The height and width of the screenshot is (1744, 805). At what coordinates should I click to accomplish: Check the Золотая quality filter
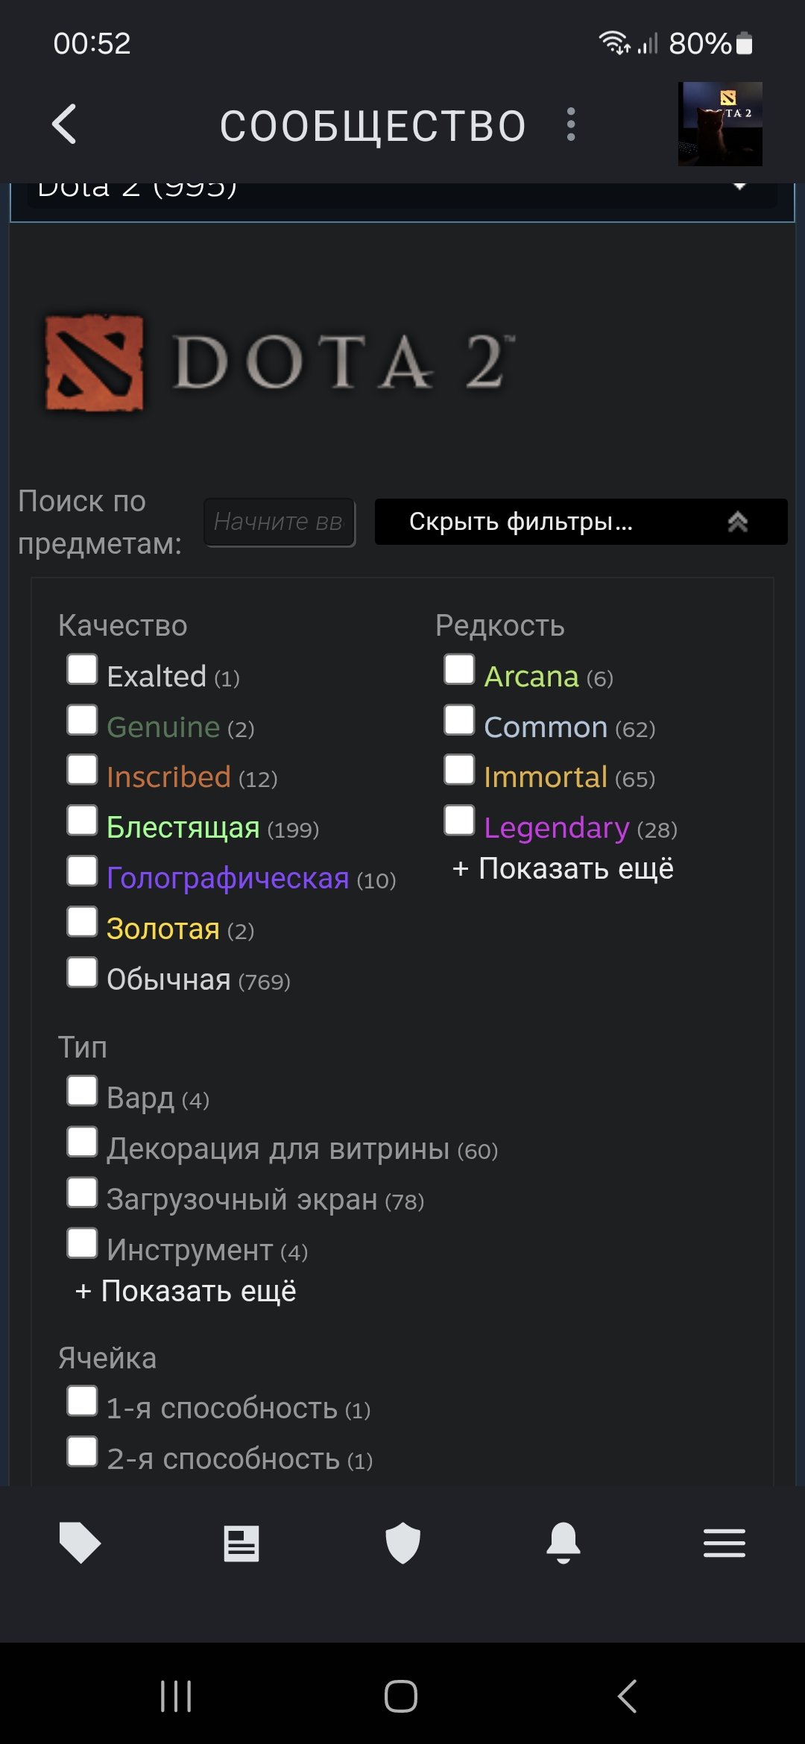(82, 922)
